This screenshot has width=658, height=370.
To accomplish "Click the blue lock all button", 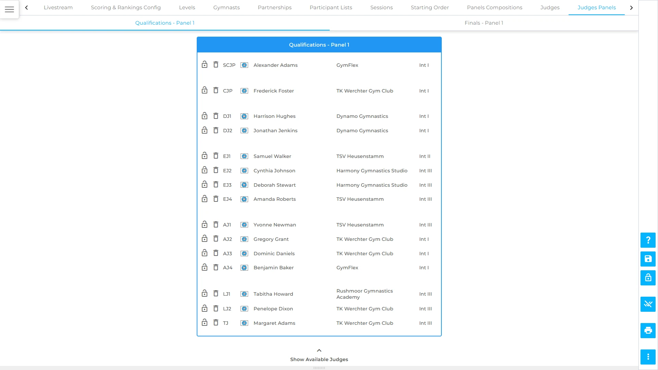I will point(648,278).
